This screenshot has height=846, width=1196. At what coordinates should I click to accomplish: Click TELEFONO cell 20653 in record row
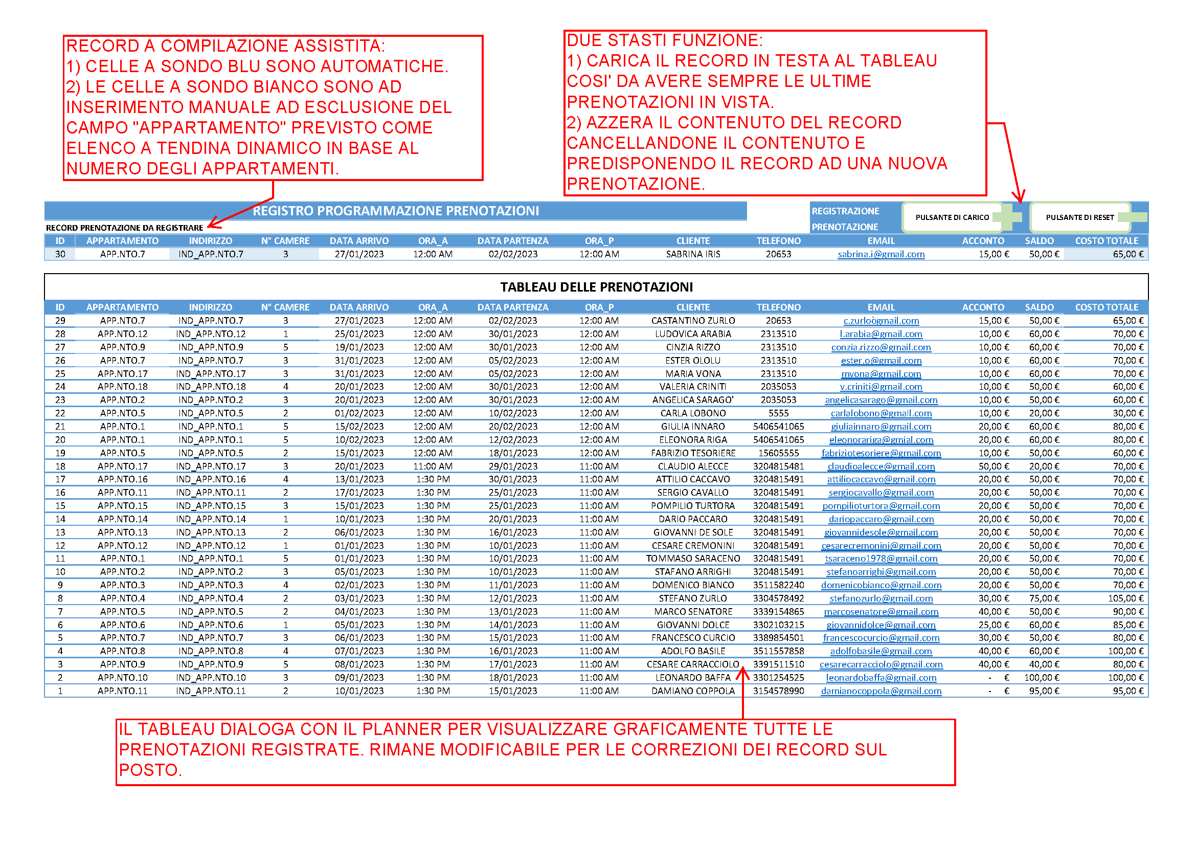778,254
